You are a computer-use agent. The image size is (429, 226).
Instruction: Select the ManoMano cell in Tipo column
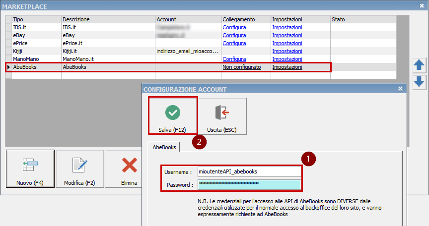(x=36, y=59)
